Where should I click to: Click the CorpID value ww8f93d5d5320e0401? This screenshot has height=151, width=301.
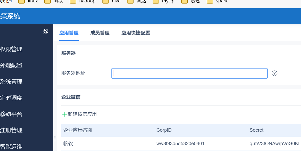tap(180, 144)
